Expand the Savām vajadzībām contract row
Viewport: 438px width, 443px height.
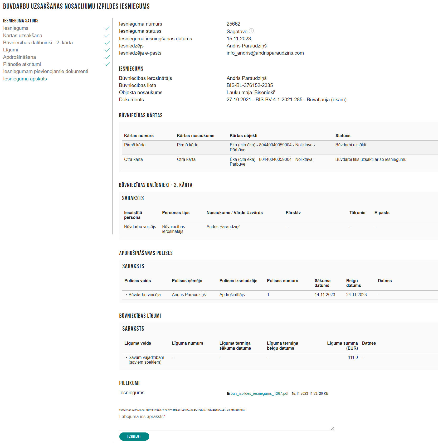[x=126, y=357]
